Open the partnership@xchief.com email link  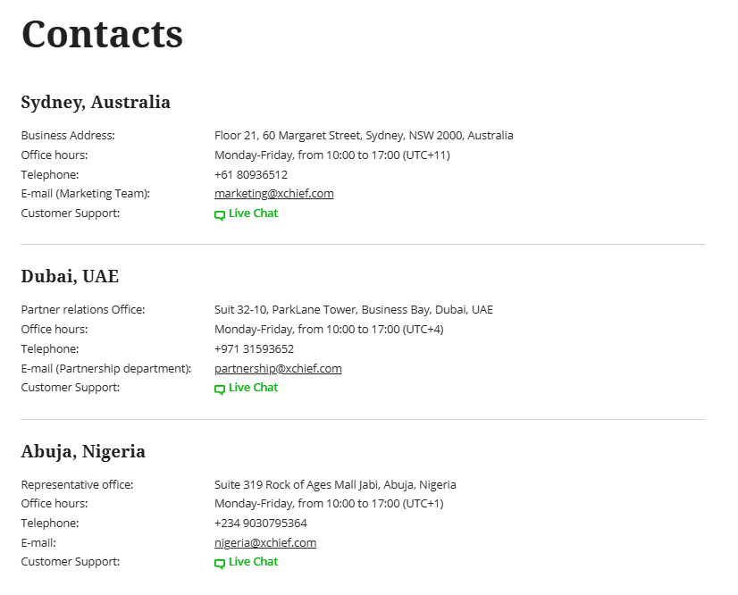pos(278,368)
